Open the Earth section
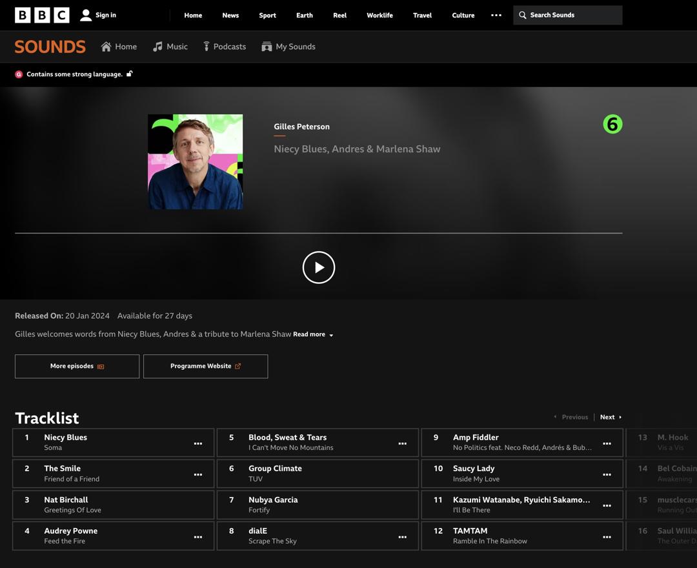697x568 pixels. tap(305, 15)
